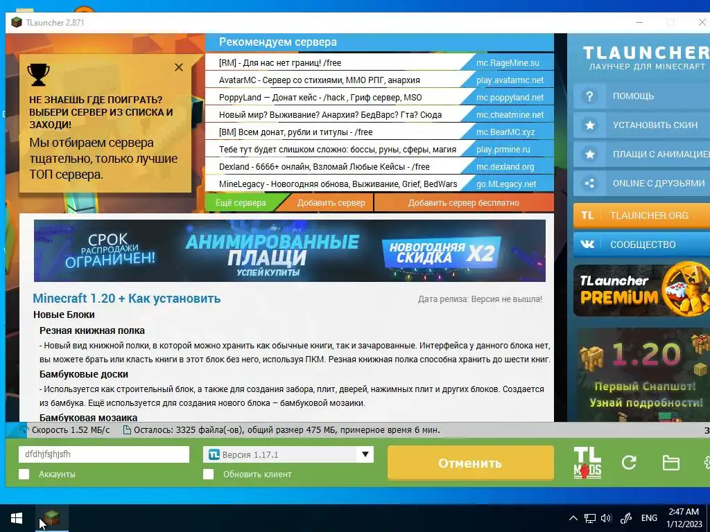
Task: Open ПЛАЩИ С АНИМАЦИЕЙ menu item
Action: 641,154
